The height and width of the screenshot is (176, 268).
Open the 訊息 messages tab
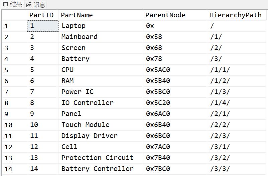[x=36, y=5]
